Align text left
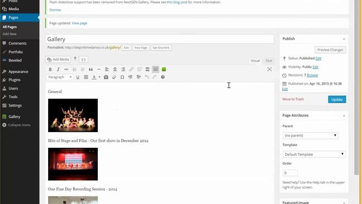This screenshot has width=362, height=204. (x=107, y=69)
